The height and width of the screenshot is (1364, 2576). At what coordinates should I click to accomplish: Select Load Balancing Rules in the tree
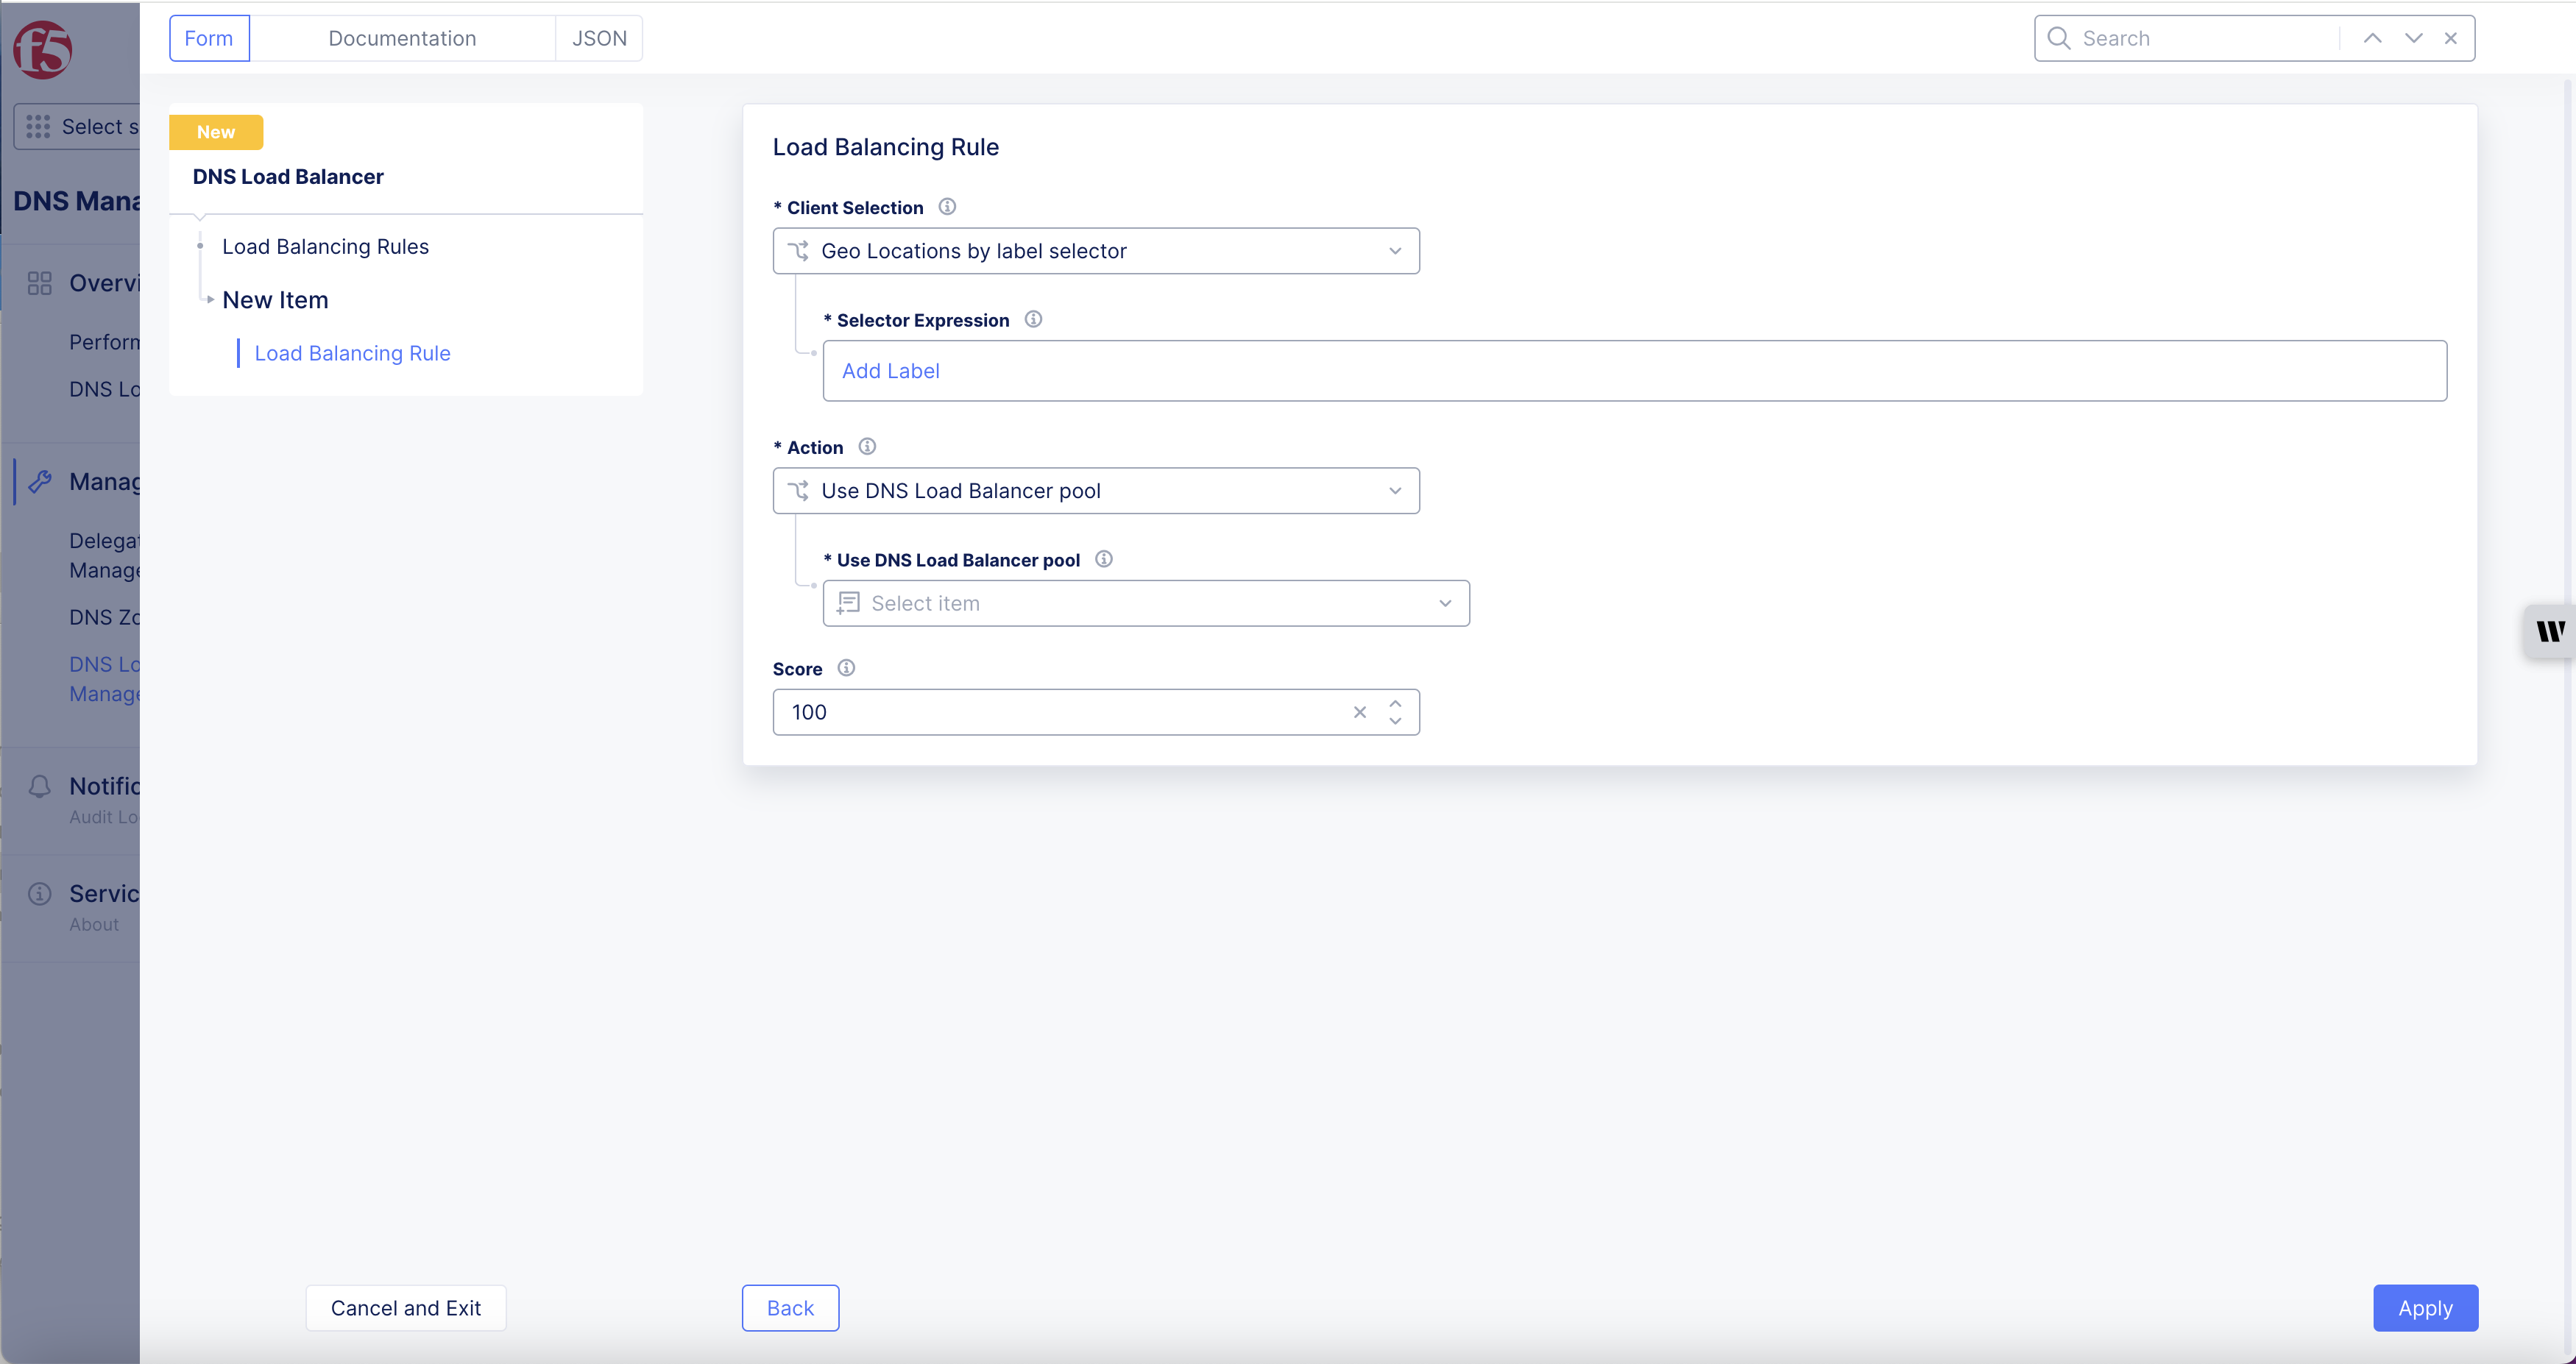(x=325, y=246)
